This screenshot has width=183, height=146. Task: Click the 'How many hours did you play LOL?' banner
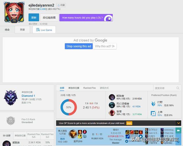(86, 18)
